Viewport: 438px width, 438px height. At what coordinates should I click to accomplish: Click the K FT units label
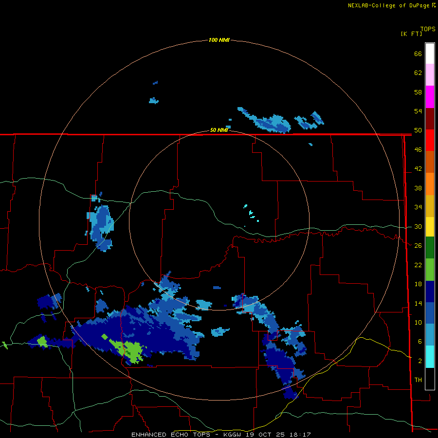click(411, 34)
